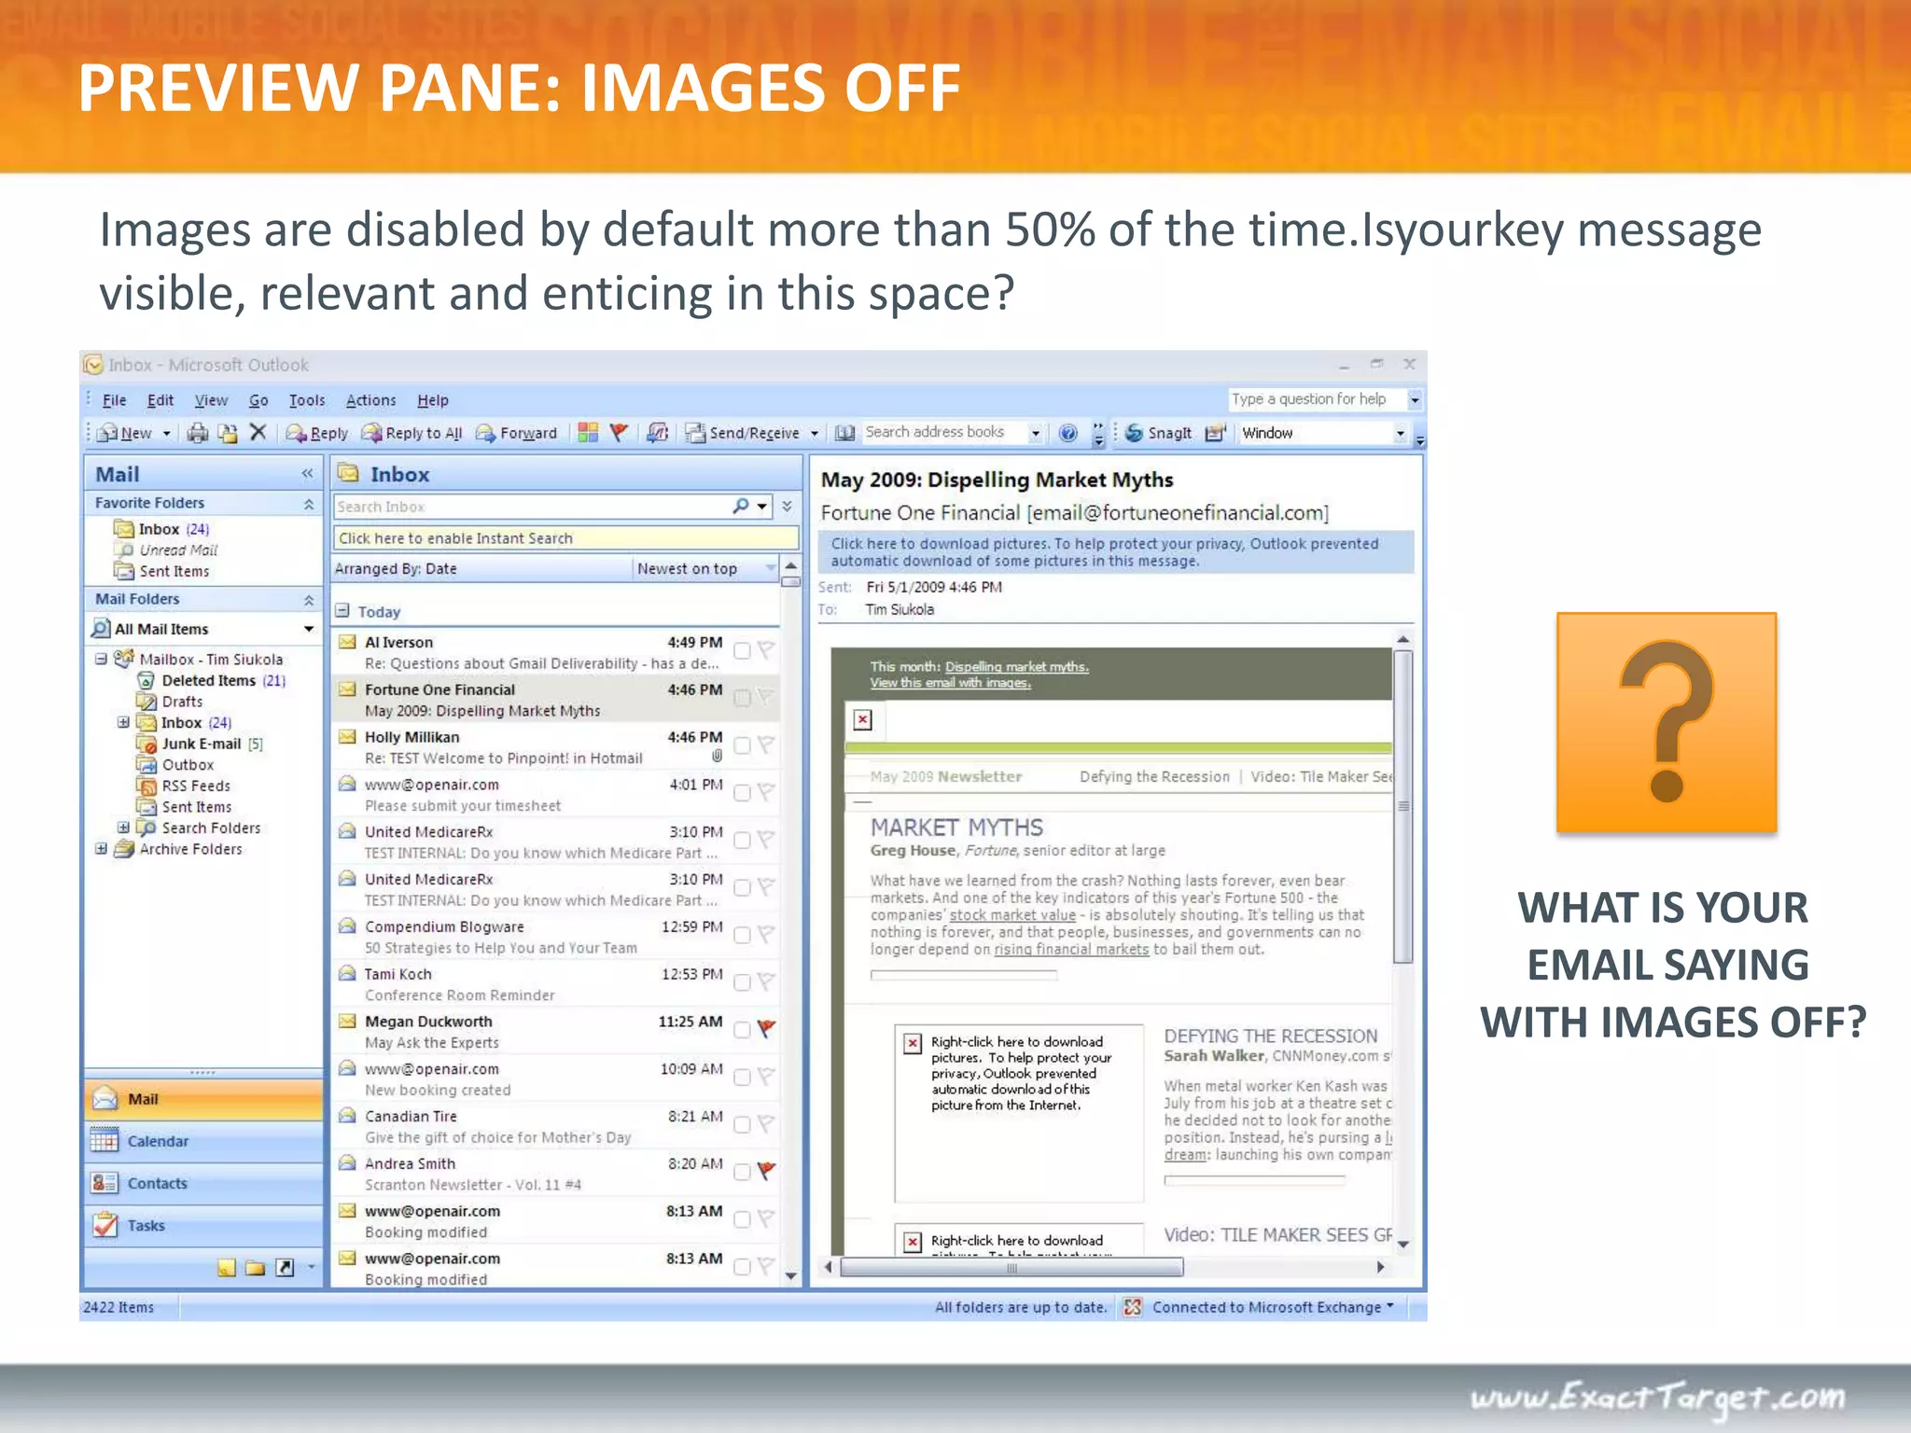This screenshot has width=1911, height=1433.
Task: Switch to Tasks in navigation pane
Action: coord(203,1225)
